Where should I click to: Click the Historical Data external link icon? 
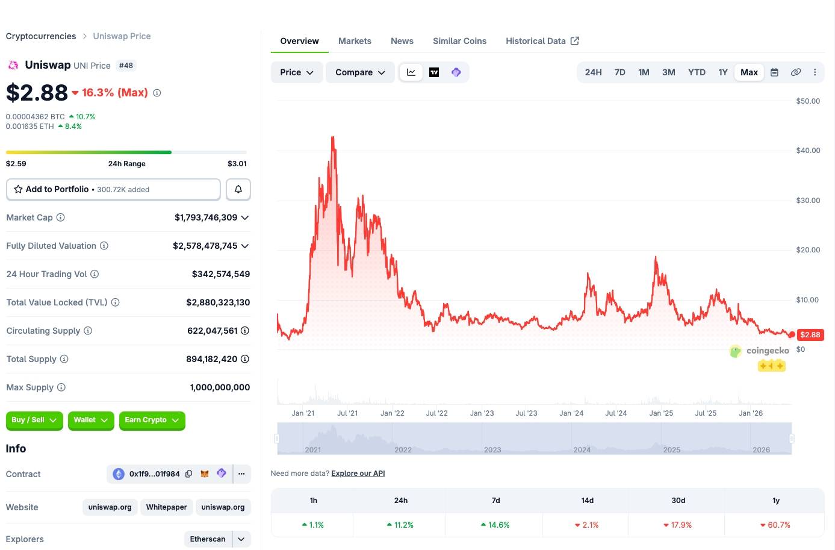click(x=575, y=41)
